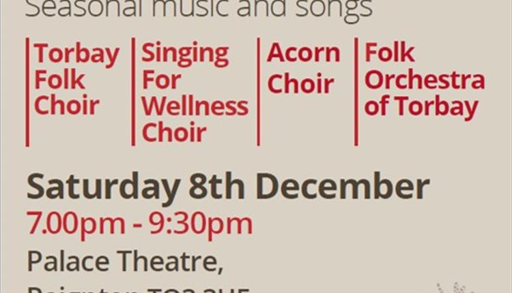The height and width of the screenshot is (293, 512).
Task: Select the Torbay Folk Choir text block
Action: click(x=76, y=79)
